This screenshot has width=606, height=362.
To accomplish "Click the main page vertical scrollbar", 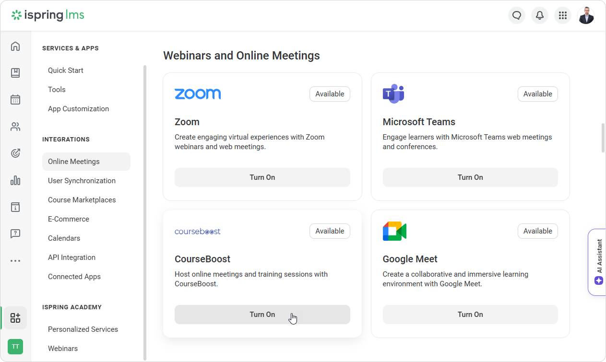I will tap(603, 138).
